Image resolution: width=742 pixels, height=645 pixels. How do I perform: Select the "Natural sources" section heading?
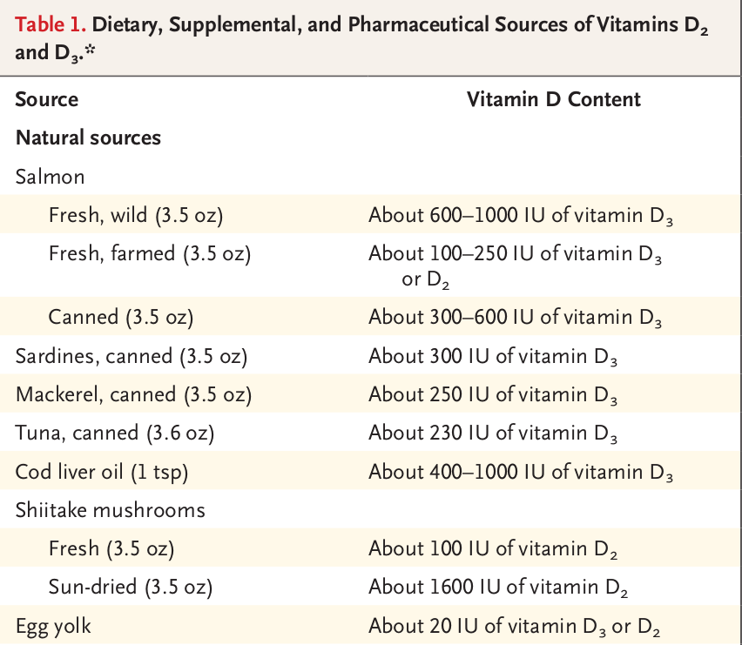point(88,138)
